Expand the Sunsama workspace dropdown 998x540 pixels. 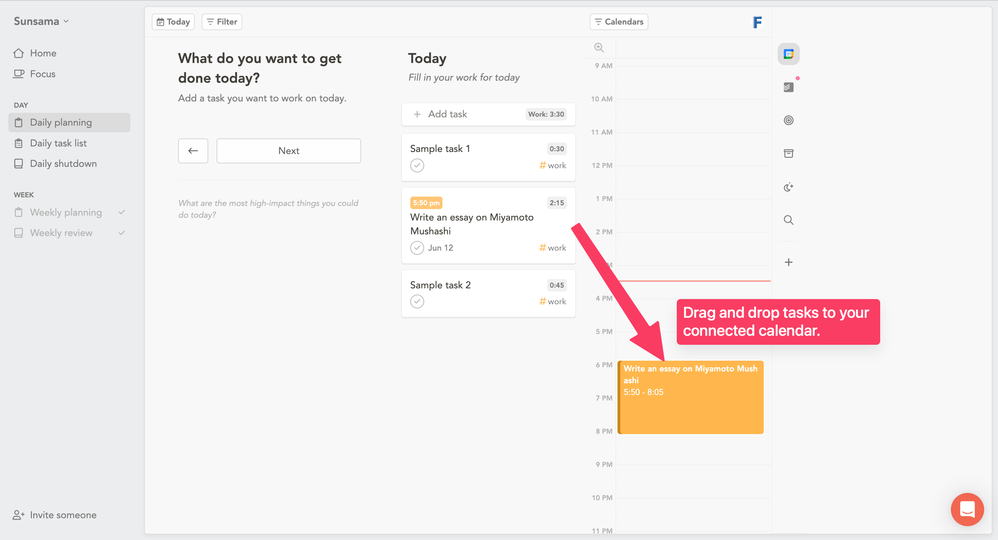point(42,21)
